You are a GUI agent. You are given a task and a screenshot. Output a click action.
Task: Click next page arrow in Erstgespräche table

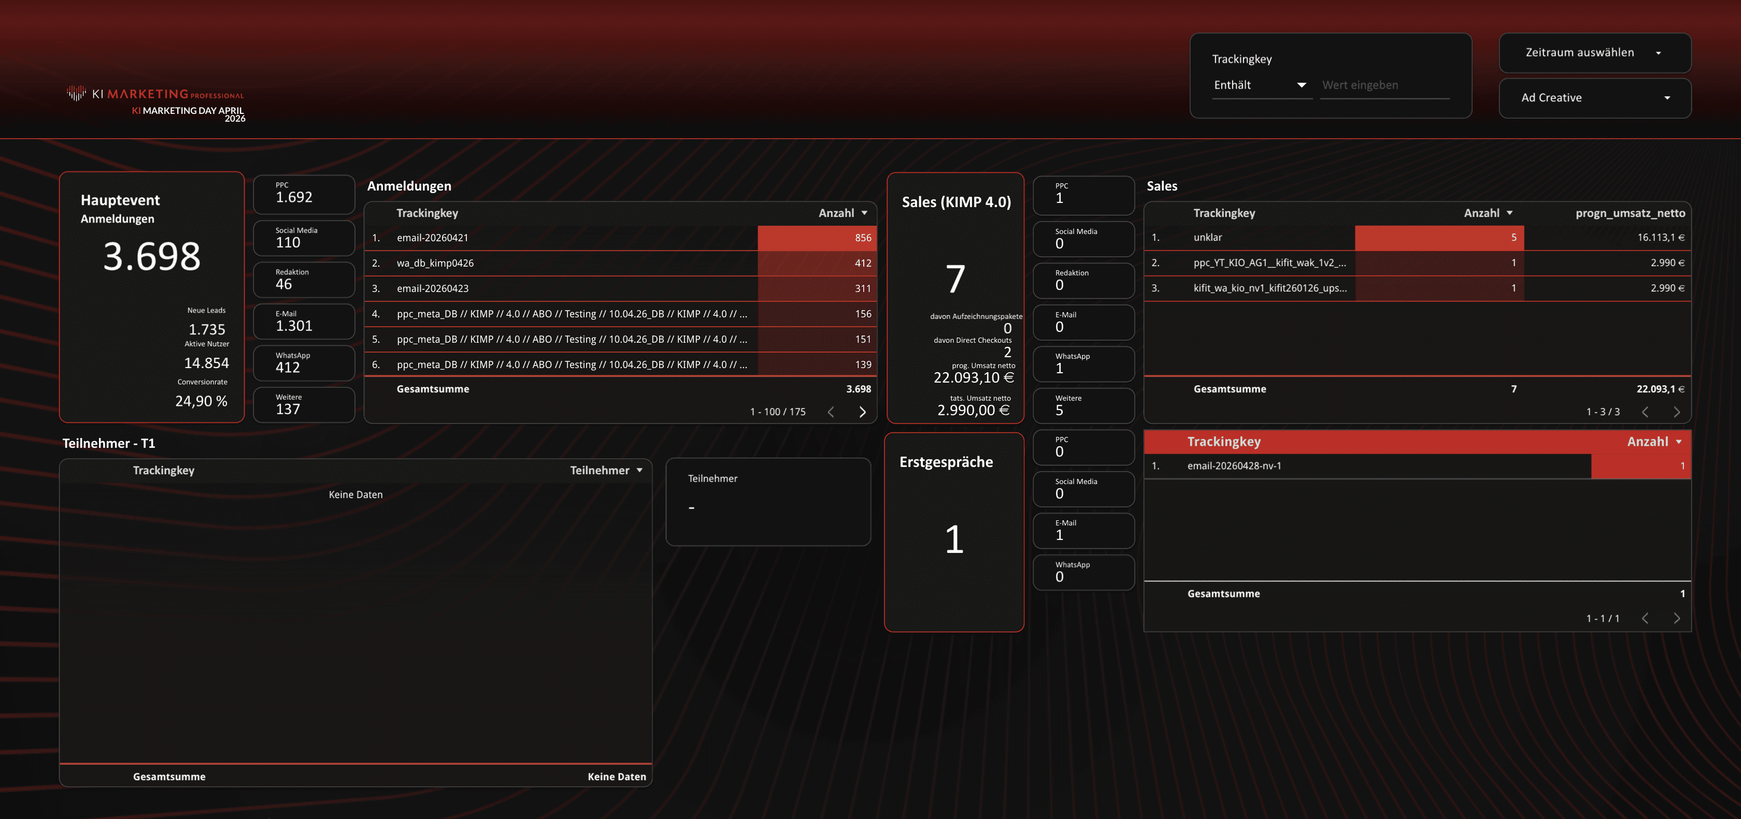tap(1677, 619)
